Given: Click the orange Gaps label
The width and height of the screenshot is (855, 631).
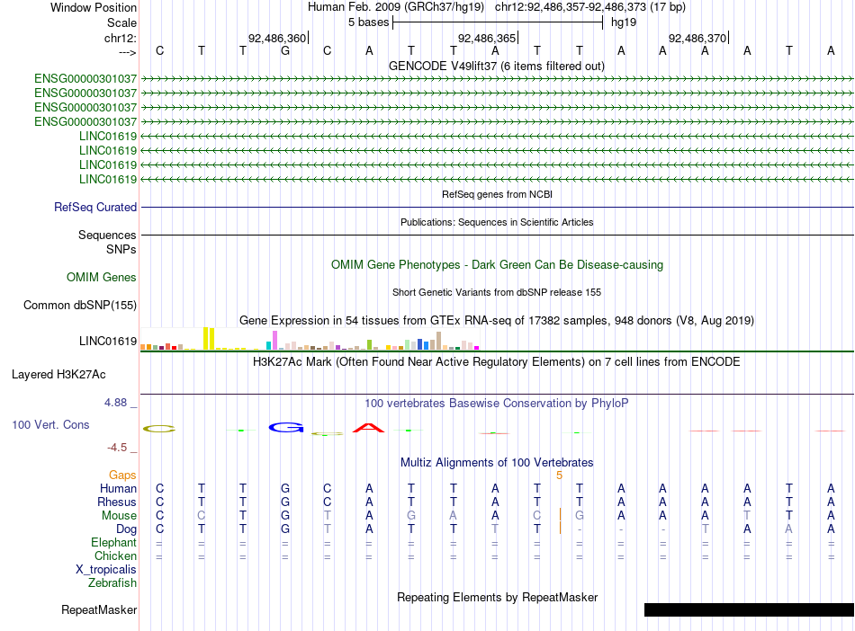Looking at the screenshot, I should click(122, 475).
